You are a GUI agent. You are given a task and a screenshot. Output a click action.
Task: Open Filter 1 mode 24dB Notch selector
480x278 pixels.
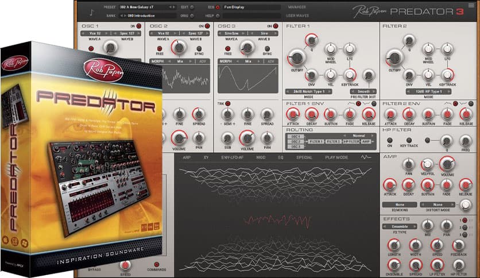[x=308, y=91]
